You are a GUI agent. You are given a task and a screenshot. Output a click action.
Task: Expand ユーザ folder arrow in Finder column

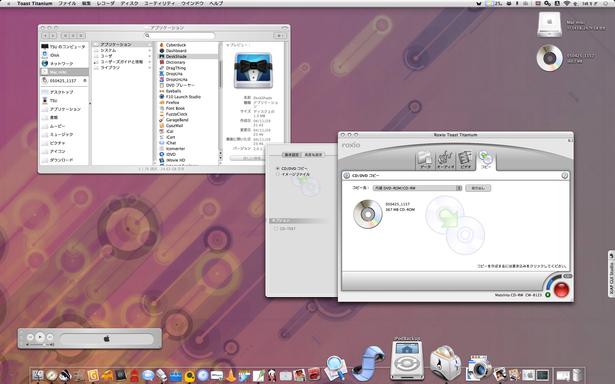pyautogui.click(x=150, y=56)
